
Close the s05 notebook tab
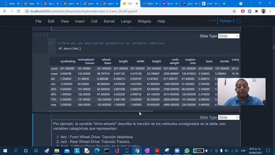point(137,3)
